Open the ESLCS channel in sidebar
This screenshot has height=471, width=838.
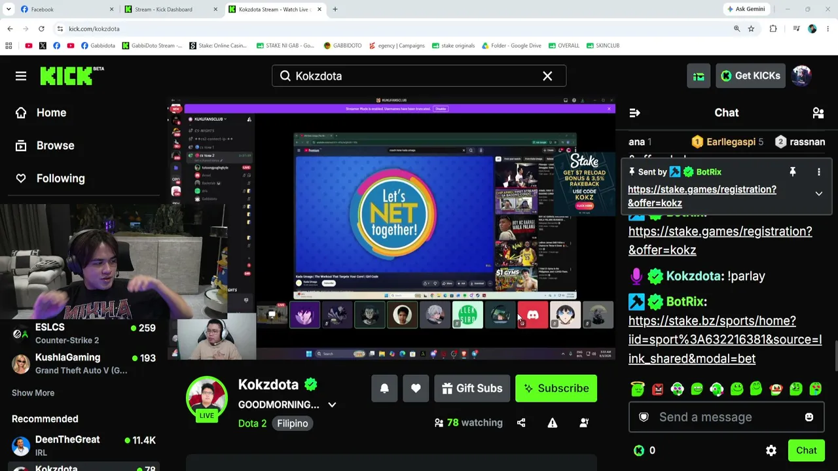tap(84, 334)
